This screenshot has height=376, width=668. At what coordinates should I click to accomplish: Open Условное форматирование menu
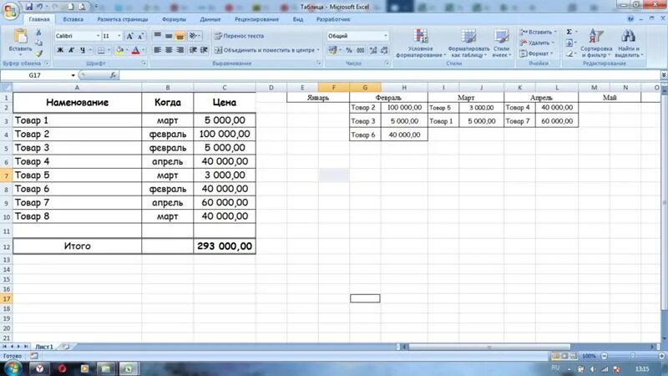coord(421,43)
